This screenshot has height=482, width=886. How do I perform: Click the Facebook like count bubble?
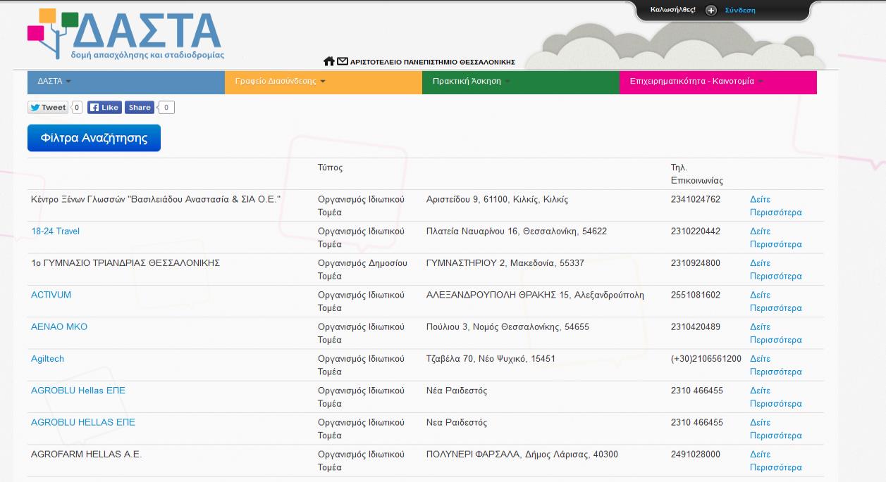pyautogui.click(x=166, y=108)
